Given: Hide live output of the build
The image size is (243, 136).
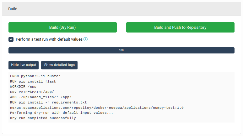Looking at the screenshot, I should (24, 65).
